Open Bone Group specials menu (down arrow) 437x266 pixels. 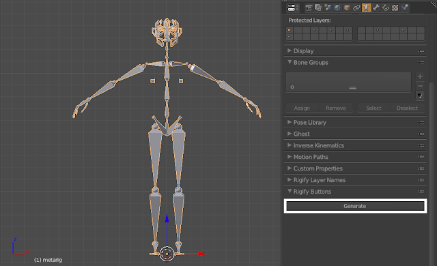click(420, 95)
